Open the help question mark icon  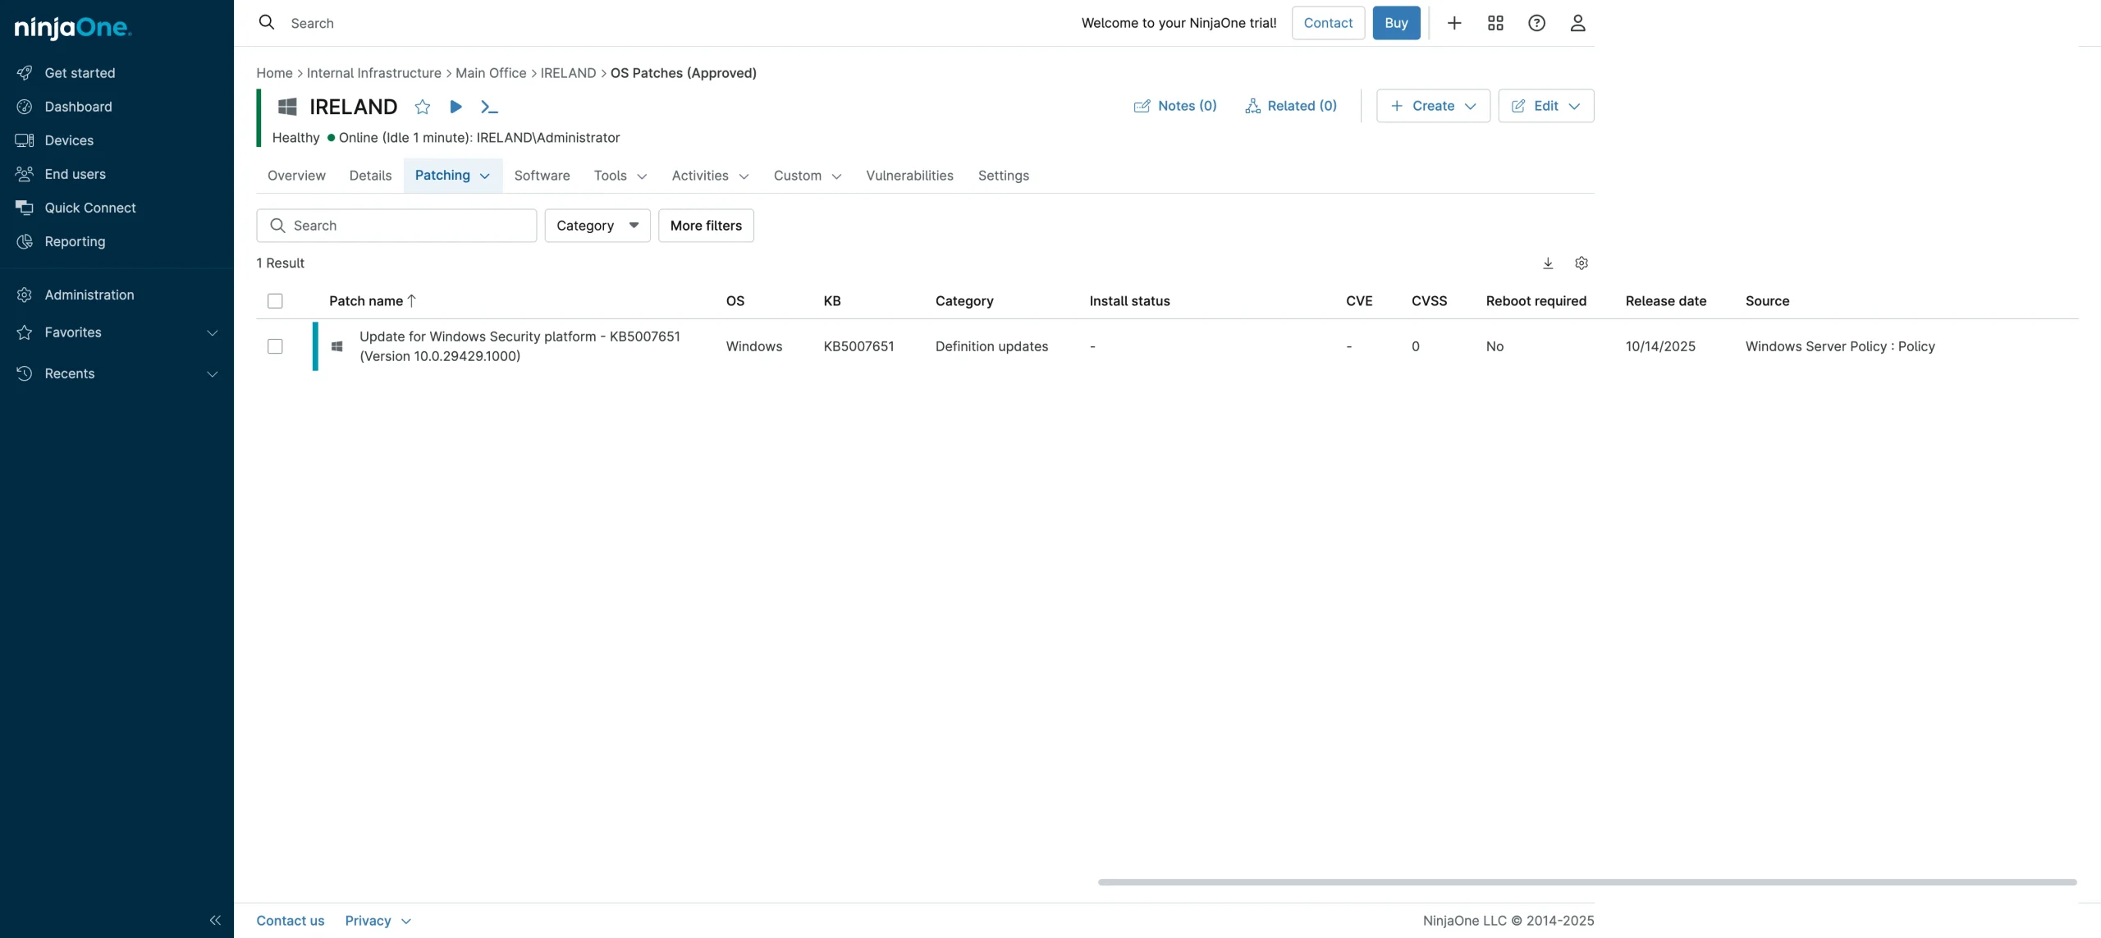tap(1536, 23)
